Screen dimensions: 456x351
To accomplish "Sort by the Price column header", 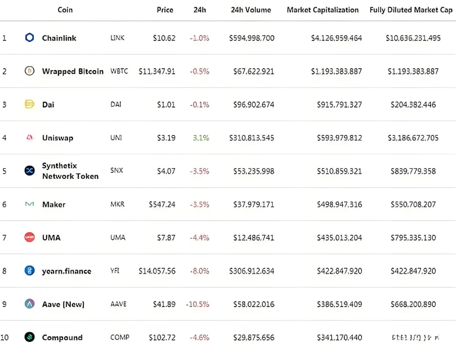I will pos(165,10).
